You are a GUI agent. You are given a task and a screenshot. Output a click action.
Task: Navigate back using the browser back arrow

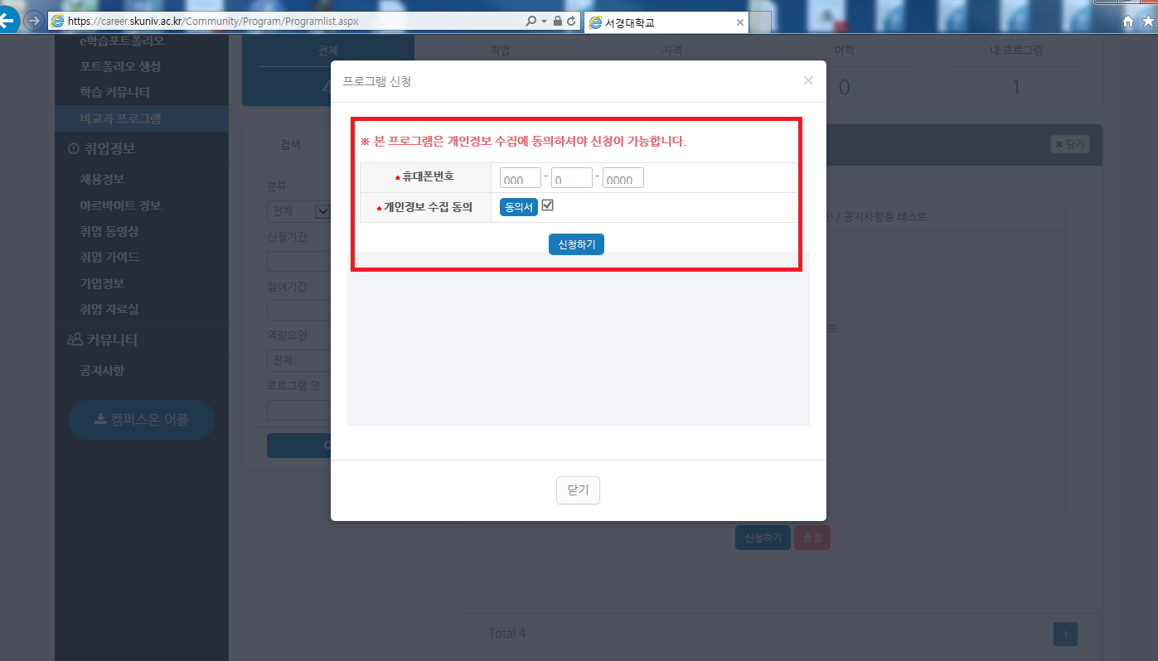(9, 20)
